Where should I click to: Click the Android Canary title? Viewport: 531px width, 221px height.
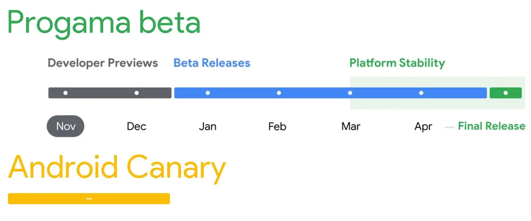click(117, 169)
